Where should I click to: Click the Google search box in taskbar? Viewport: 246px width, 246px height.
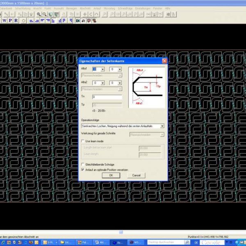coord(212,242)
